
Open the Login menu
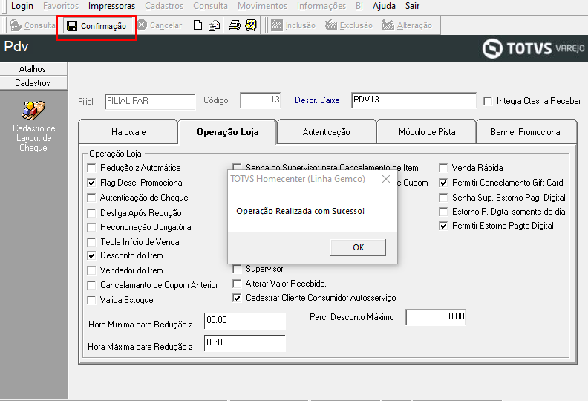coord(22,6)
